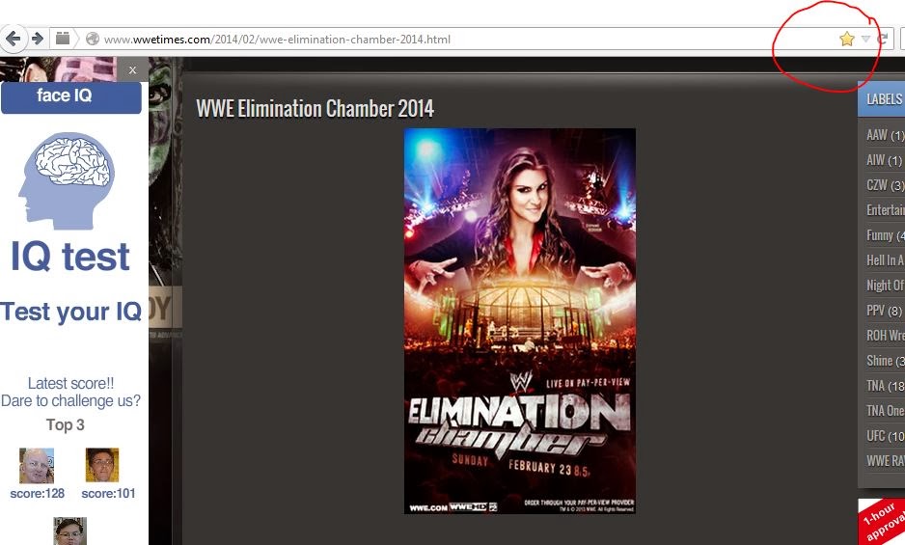This screenshot has width=905, height=545.
Task: Click the LABELS sidebar header
Action: (x=883, y=99)
